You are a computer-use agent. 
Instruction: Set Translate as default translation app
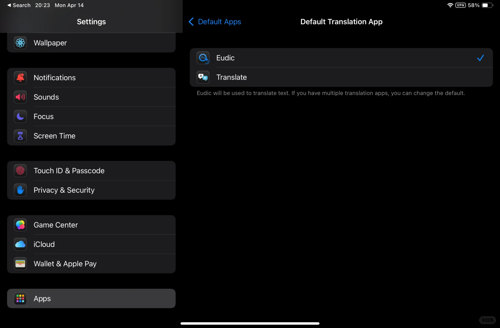tap(341, 77)
